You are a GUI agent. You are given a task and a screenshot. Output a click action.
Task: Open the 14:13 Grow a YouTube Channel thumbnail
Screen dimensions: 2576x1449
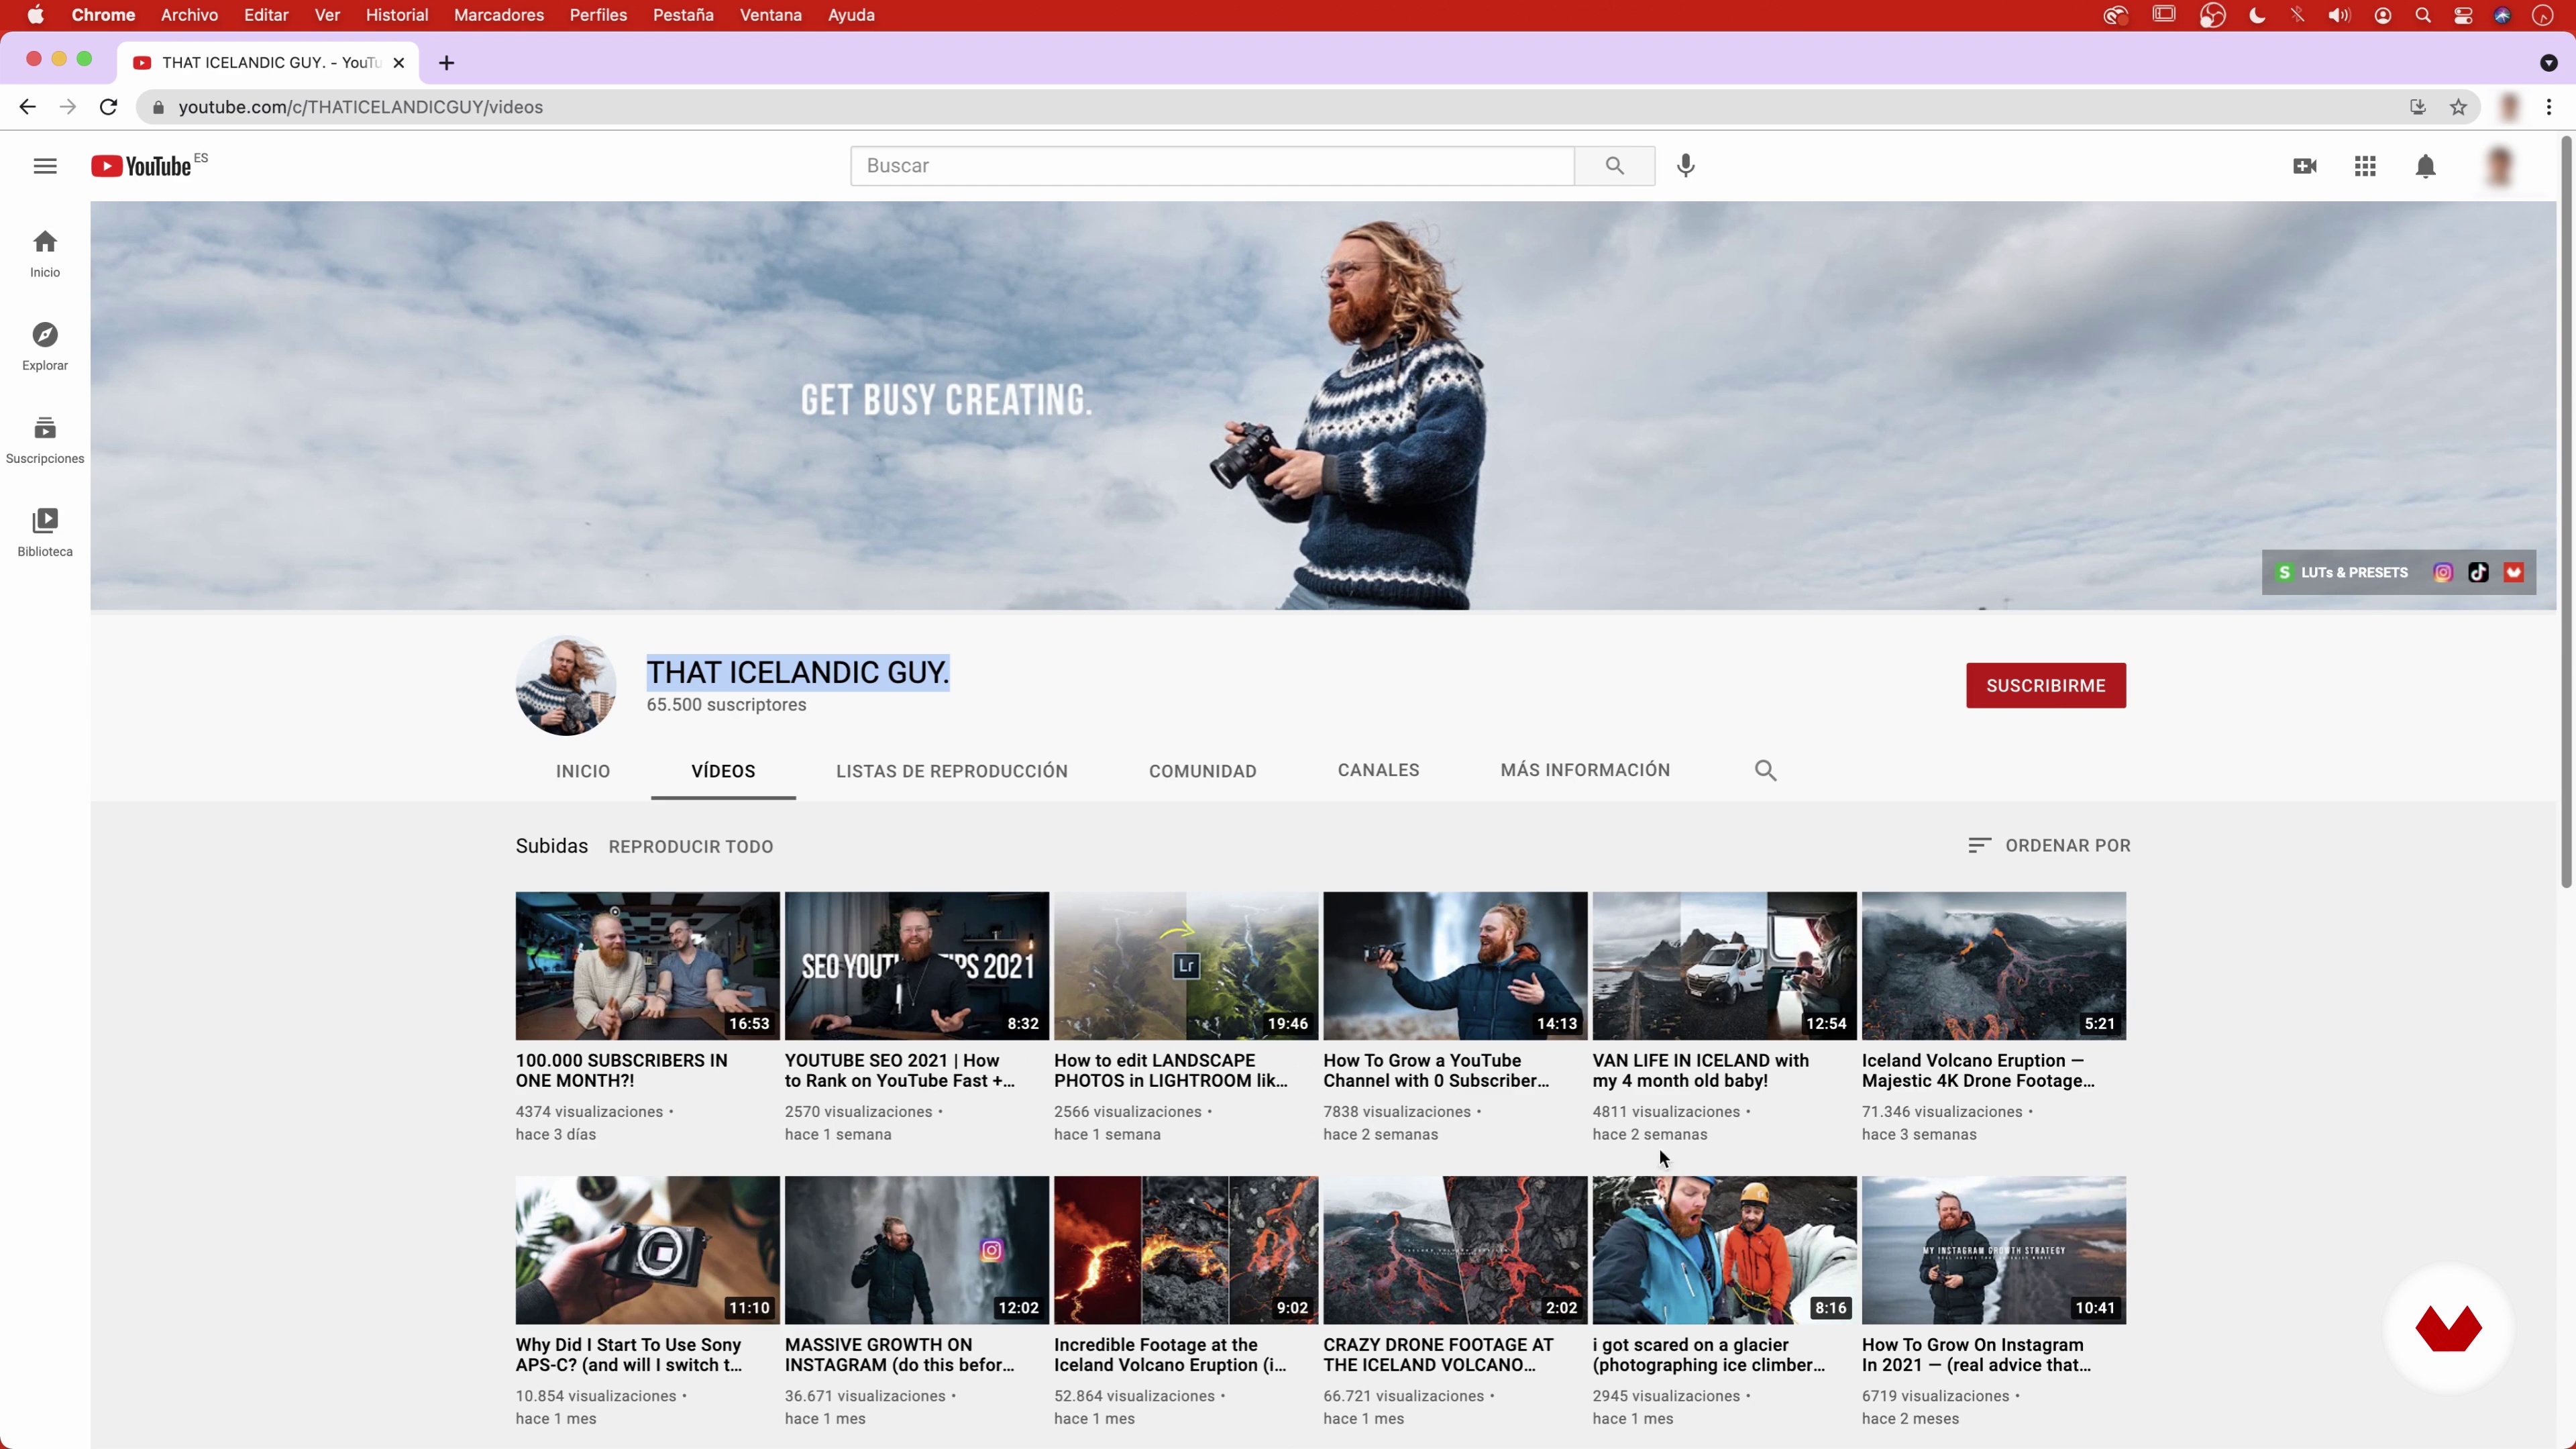[1455, 966]
